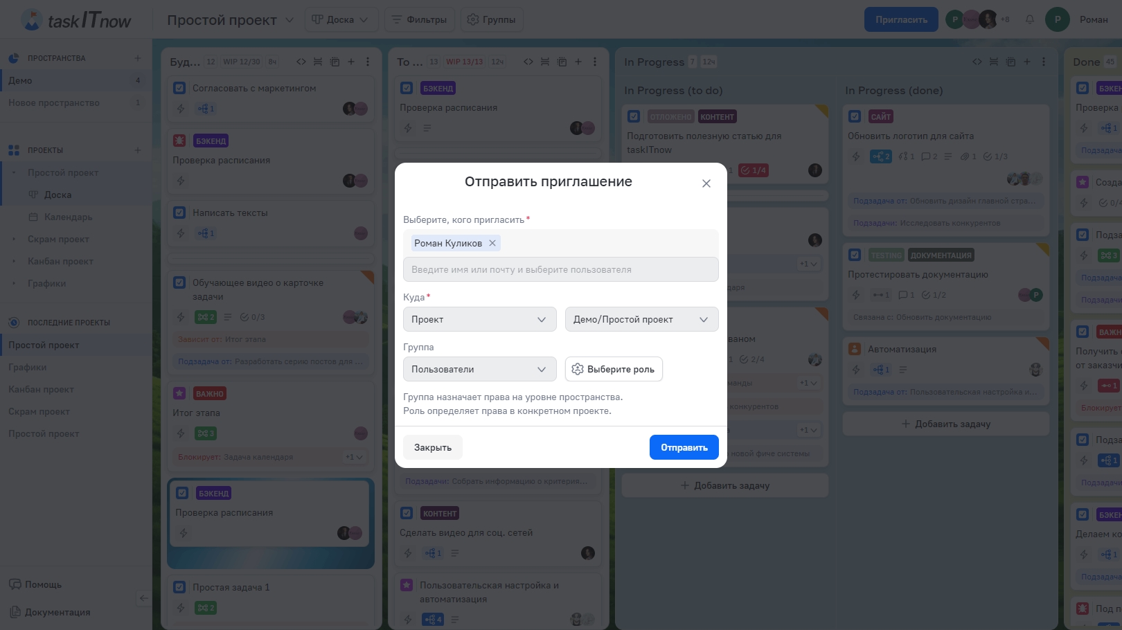Add a new space via the Пространства plus icon
This screenshot has width=1122, height=630.
[x=137, y=58]
